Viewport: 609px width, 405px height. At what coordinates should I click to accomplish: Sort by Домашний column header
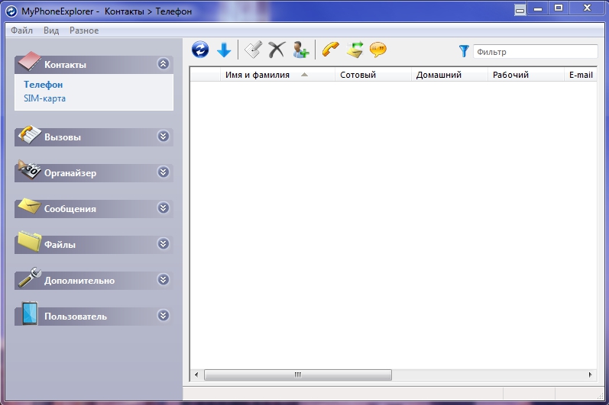[x=450, y=75]
